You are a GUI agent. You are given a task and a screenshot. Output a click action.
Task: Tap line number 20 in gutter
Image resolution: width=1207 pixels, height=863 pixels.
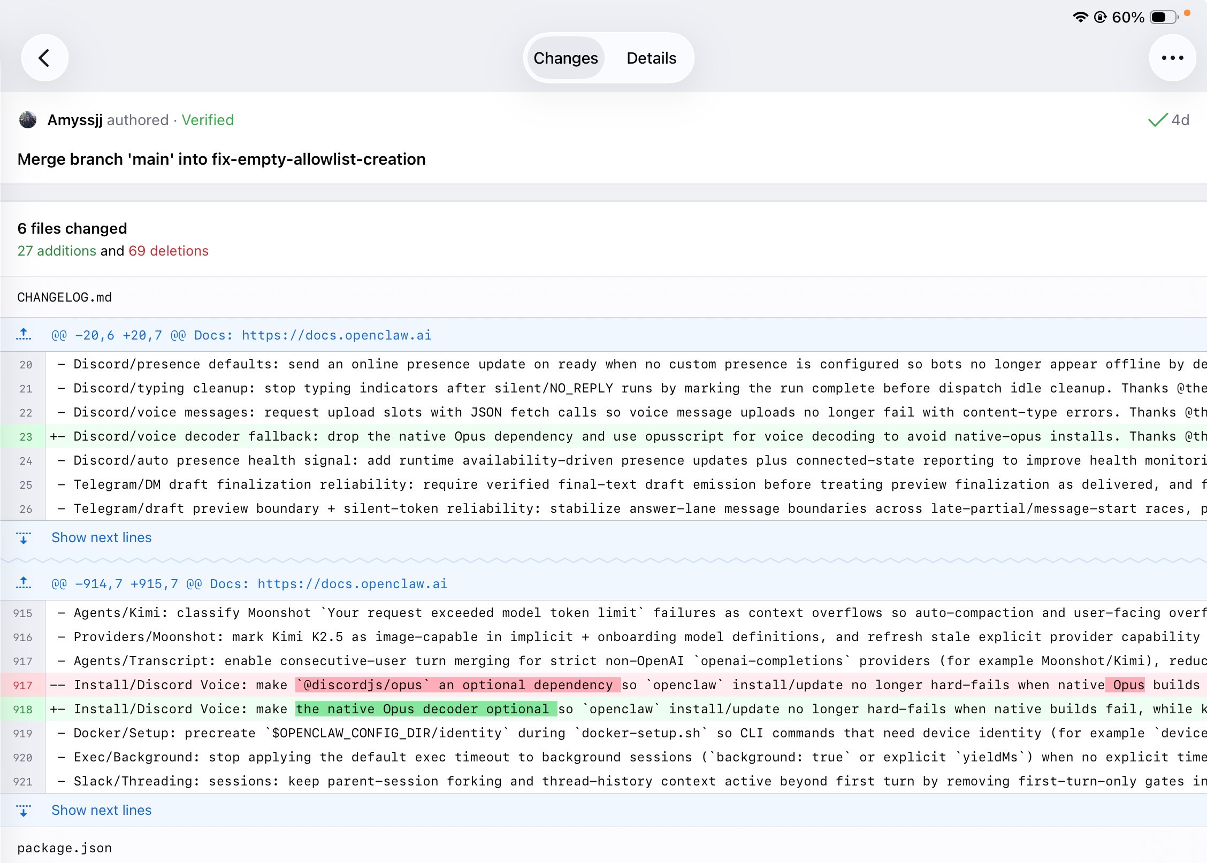26,365
